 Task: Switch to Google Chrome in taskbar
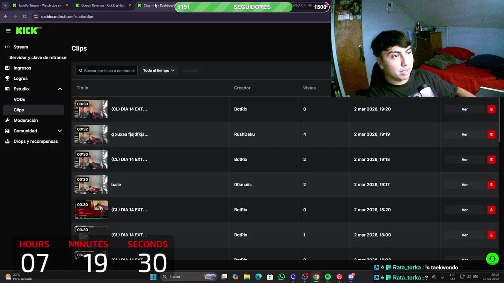click(316, 277)
